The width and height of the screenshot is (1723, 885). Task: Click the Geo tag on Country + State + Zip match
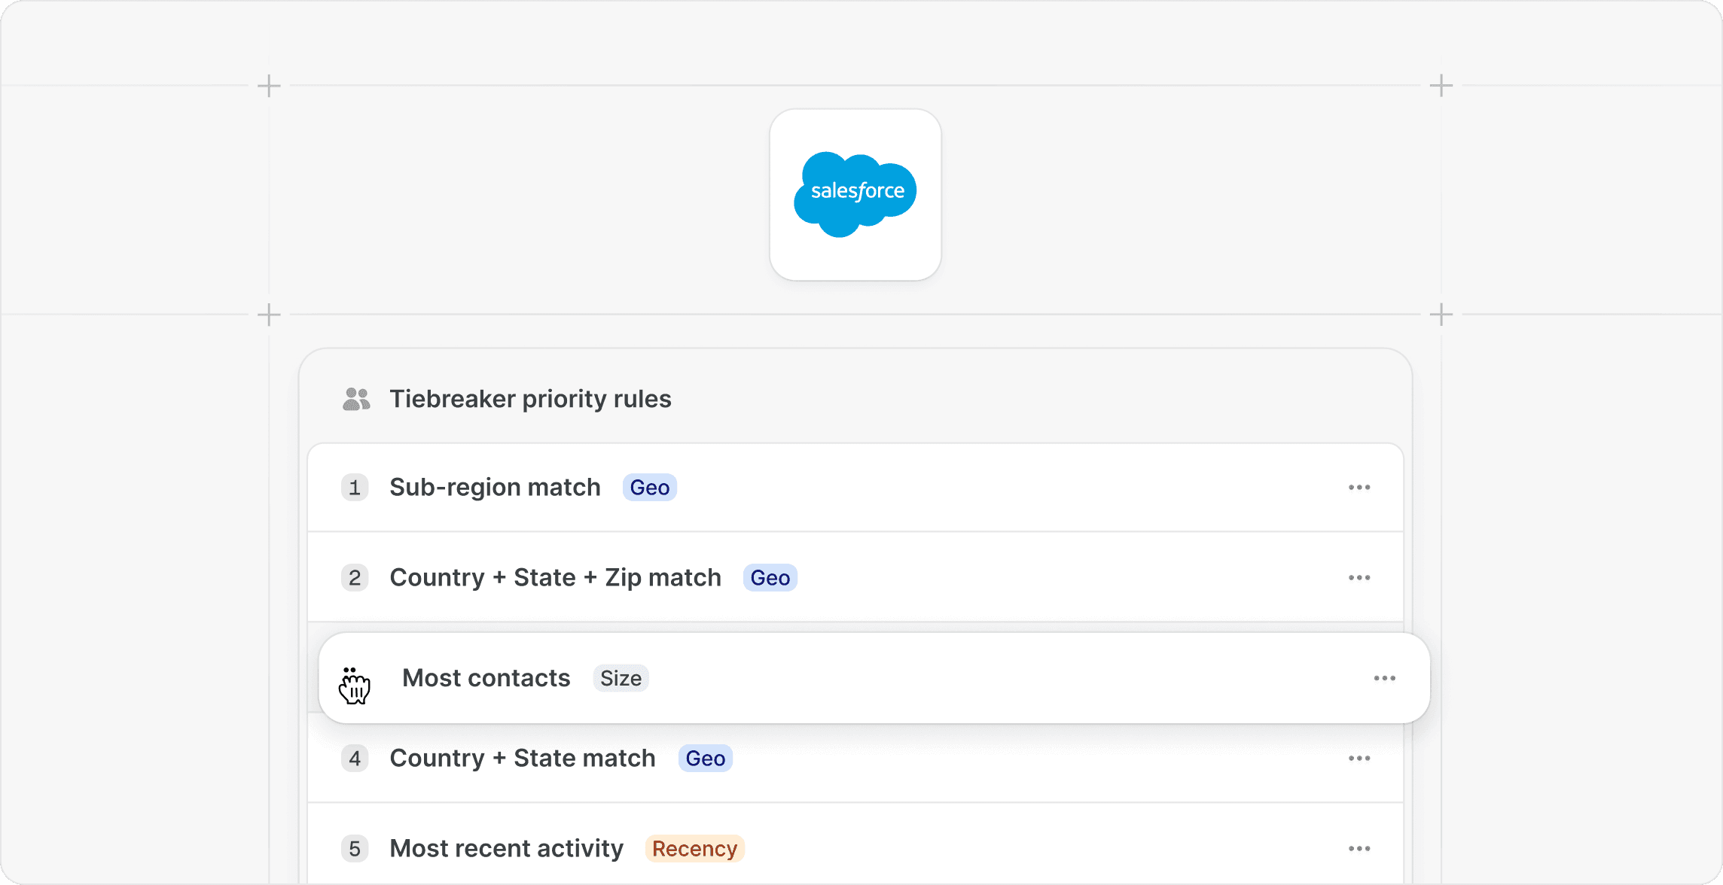click(x=770, y=578)
